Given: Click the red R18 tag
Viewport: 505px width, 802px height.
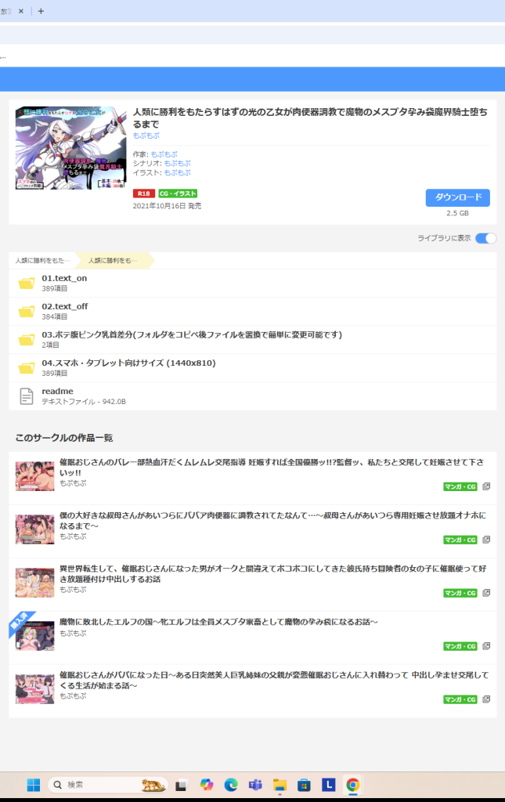Looking at the screenshot, I should point(143,193).
